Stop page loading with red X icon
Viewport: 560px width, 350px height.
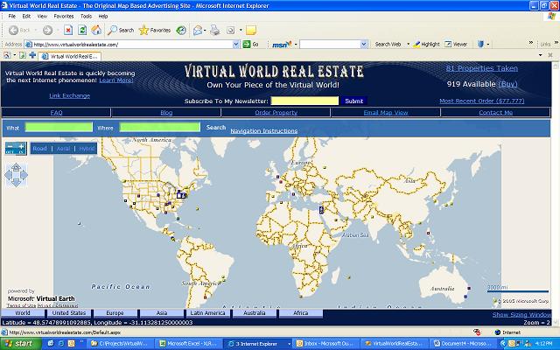click(x=68, y=31)
